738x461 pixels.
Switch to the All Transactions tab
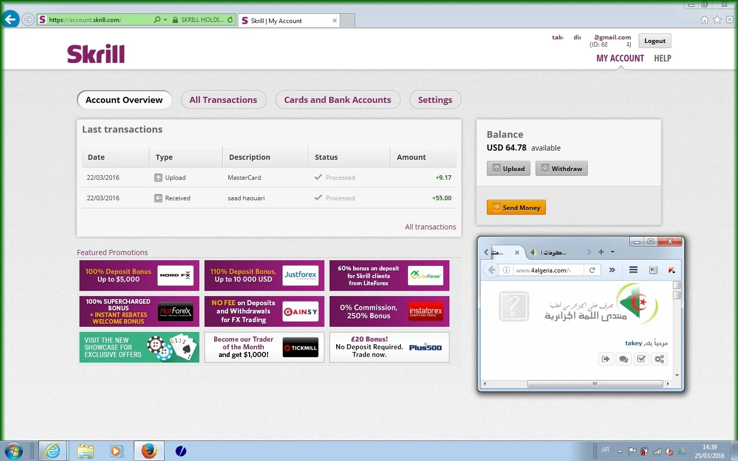point(223,100)
